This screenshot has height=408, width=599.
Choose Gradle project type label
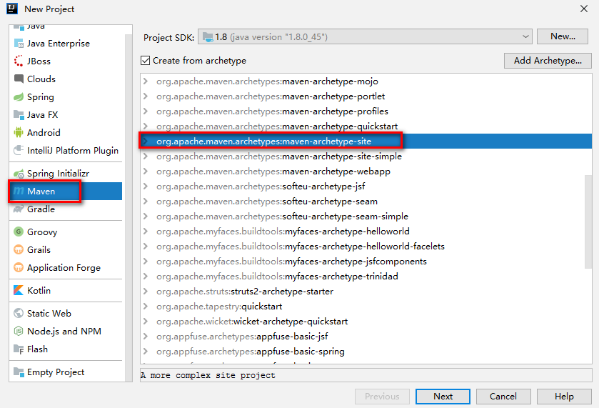pos(41,209)
